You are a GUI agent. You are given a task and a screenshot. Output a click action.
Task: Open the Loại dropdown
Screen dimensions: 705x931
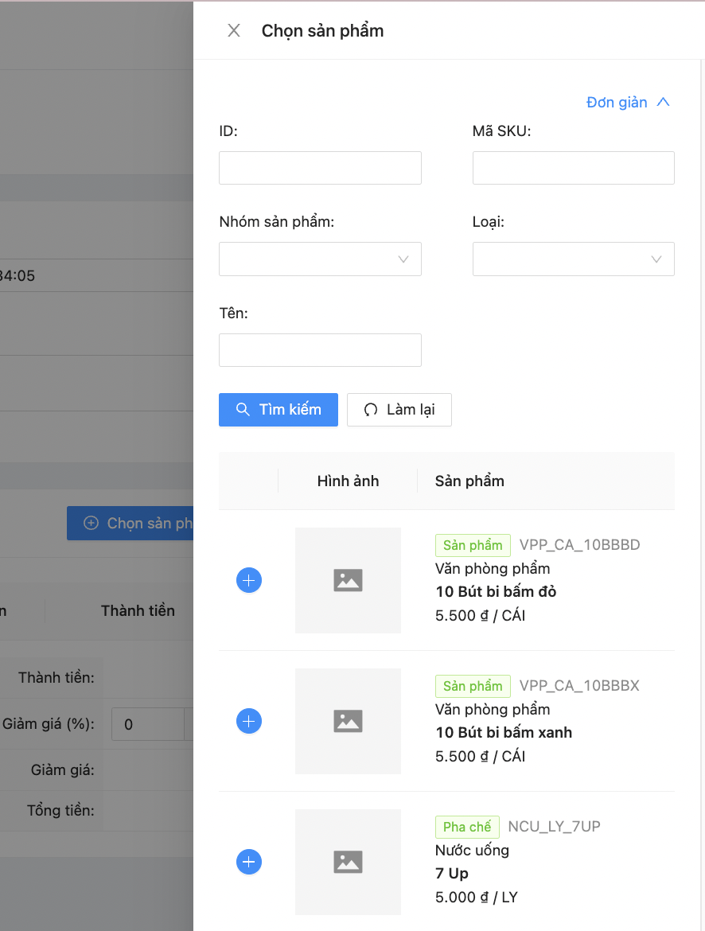573,259
